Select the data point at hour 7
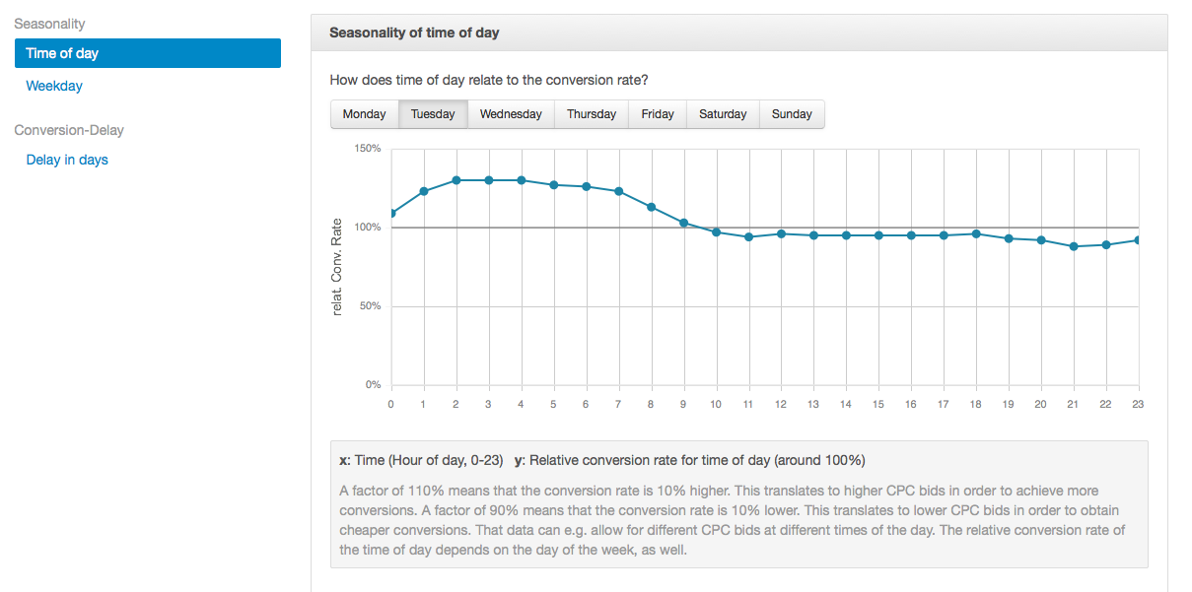Screen dimensions: 1192x592 click(x=619, y=191)
